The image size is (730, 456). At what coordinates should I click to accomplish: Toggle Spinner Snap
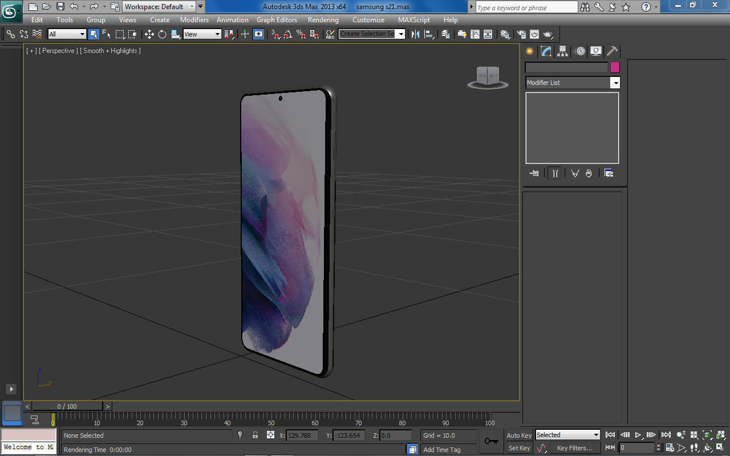(314, 34)
